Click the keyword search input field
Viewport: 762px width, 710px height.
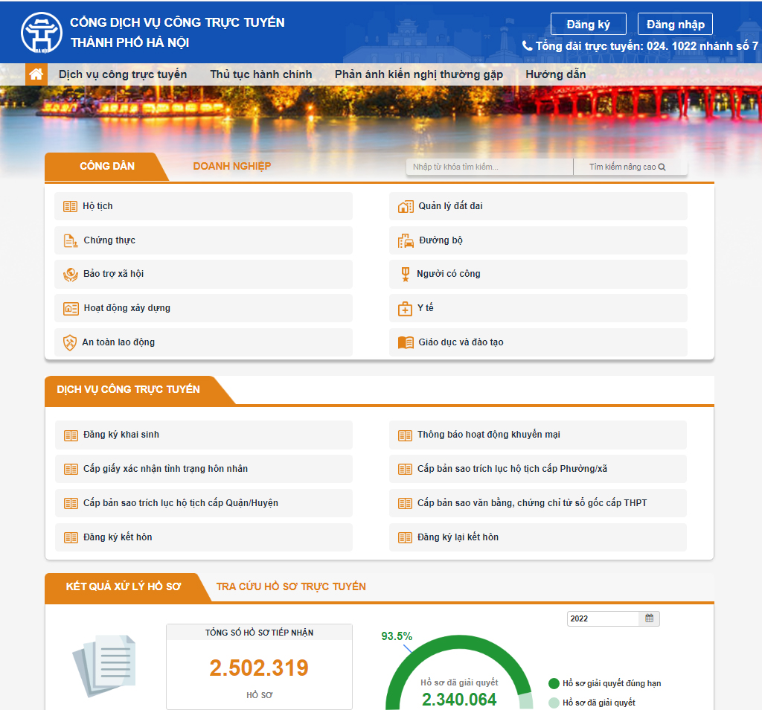point(489,167)
